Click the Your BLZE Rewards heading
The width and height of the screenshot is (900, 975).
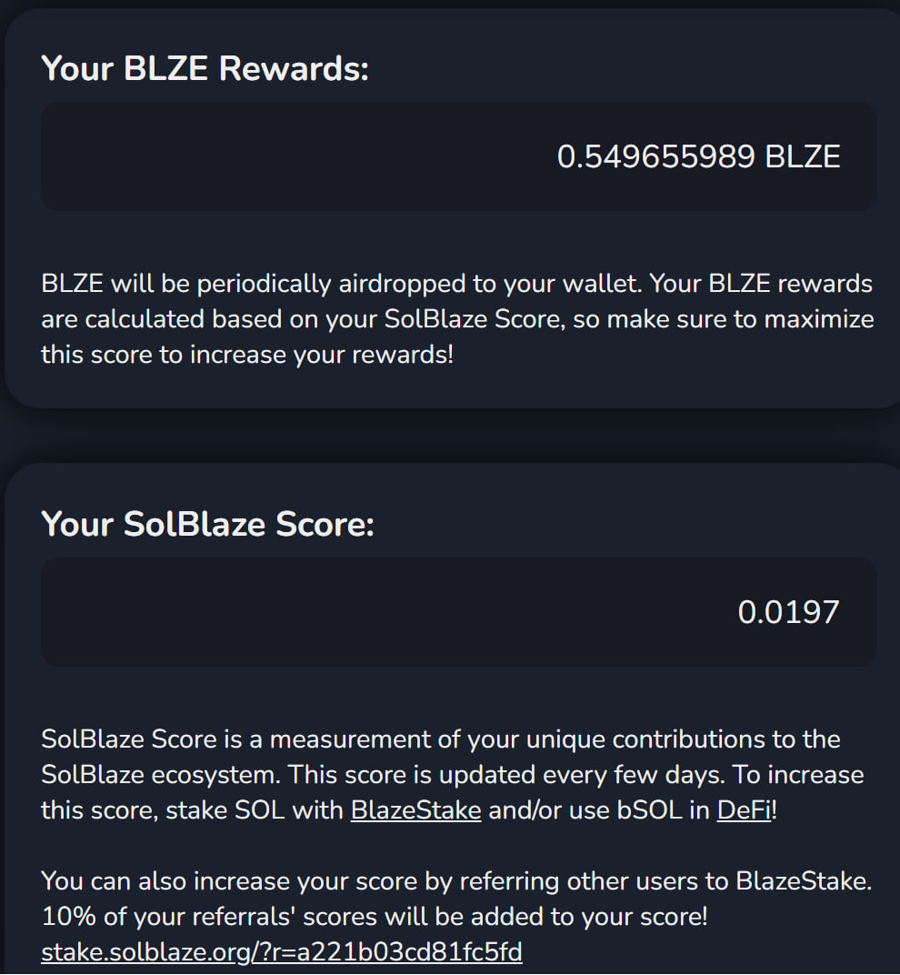coord(205,67)
